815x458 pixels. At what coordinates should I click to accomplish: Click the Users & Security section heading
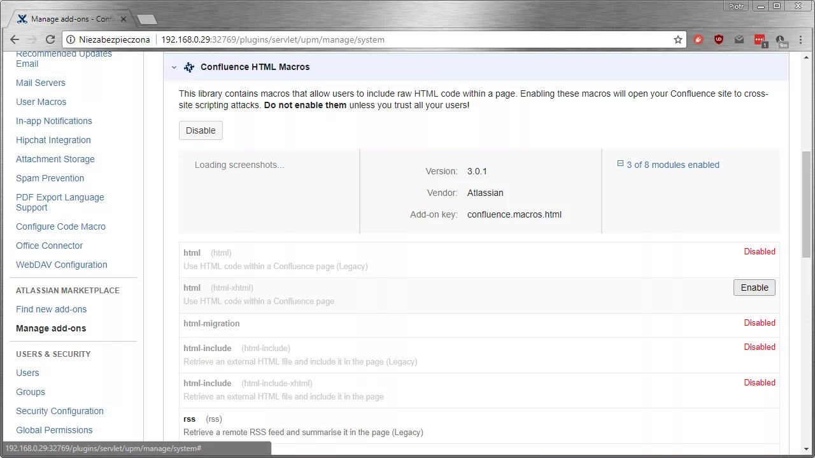pos(53,354)
